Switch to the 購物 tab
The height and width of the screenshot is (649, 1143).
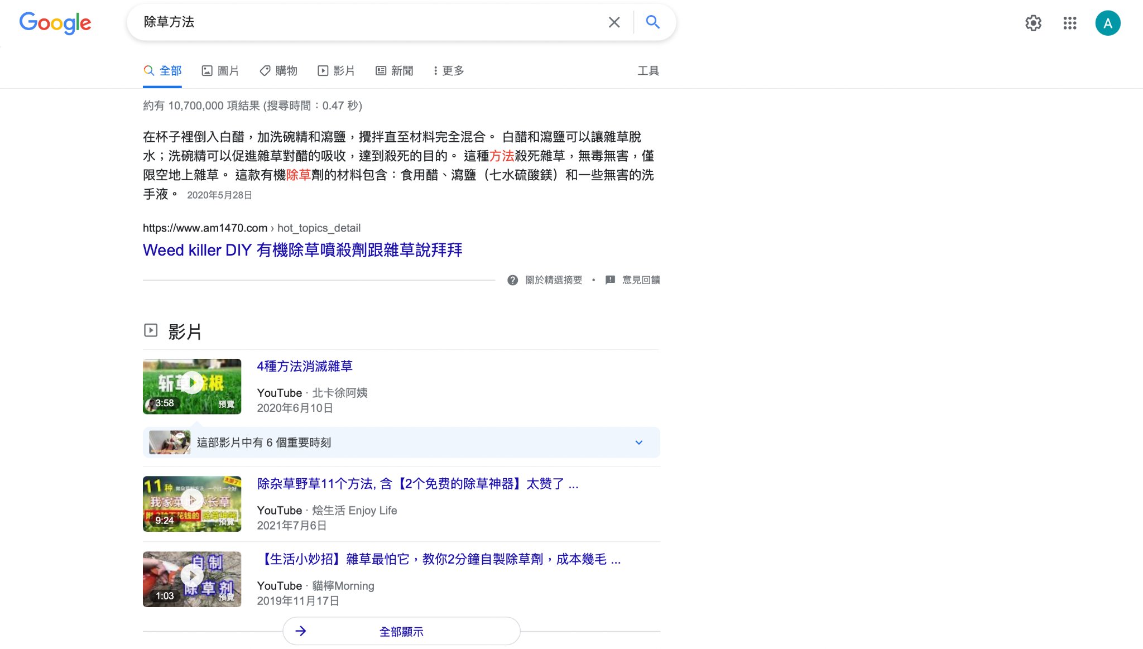tap(278, 71)
